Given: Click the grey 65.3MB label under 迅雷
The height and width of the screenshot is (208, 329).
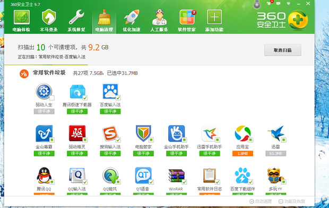Looking at the screenshot, I should (x=276, y=154).
